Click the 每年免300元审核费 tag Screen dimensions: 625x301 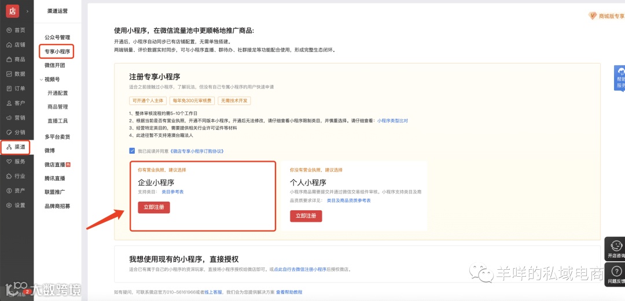[193, 101]
